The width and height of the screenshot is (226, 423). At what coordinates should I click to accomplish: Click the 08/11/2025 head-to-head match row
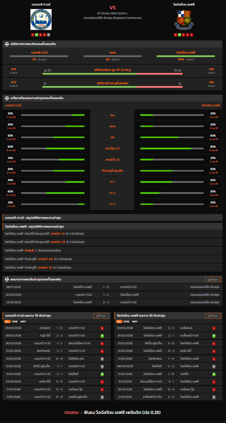[x=112, y=287]
